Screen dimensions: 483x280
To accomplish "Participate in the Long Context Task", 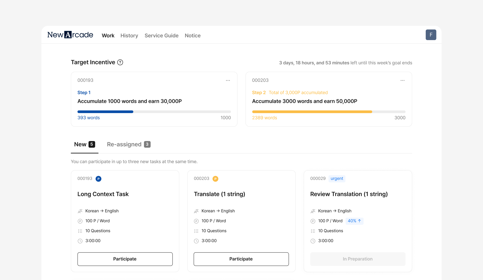I will (125, 259).
